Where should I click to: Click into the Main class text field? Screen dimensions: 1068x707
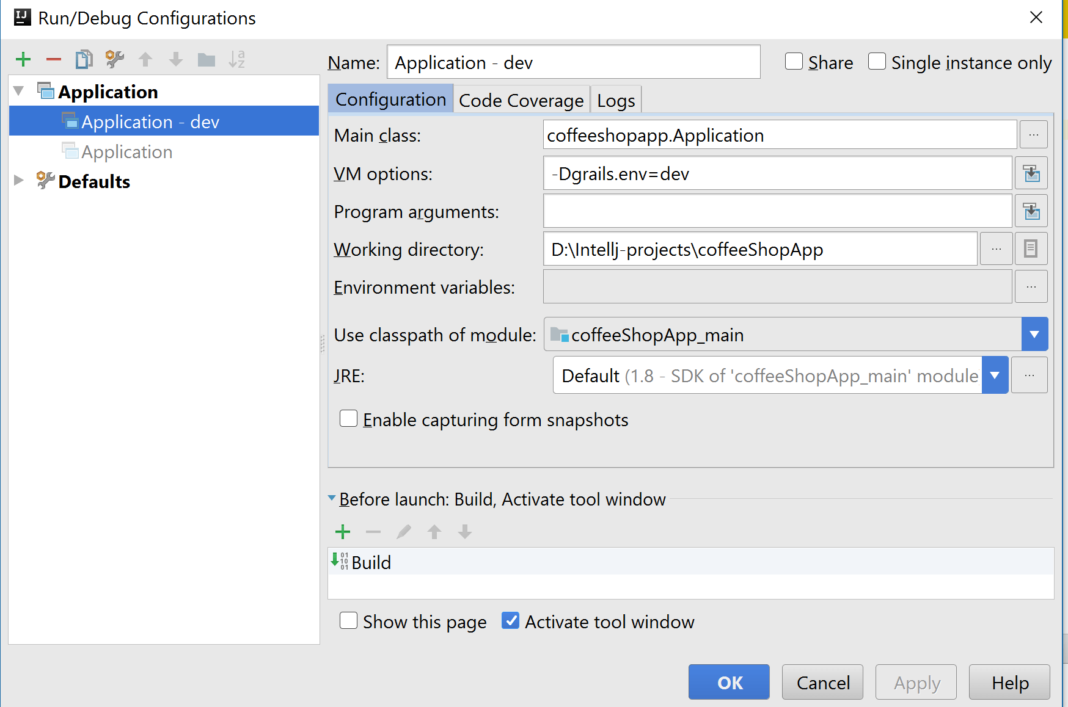coord(779,135)
